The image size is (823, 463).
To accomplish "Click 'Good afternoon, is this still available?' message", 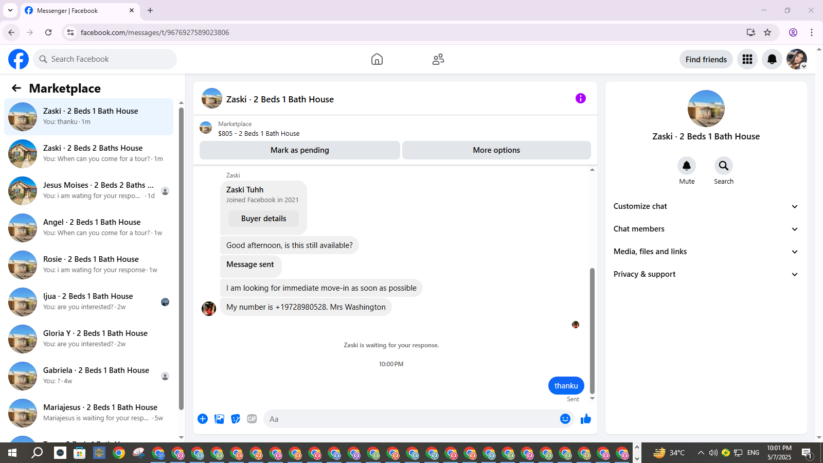I will (290, 245).
